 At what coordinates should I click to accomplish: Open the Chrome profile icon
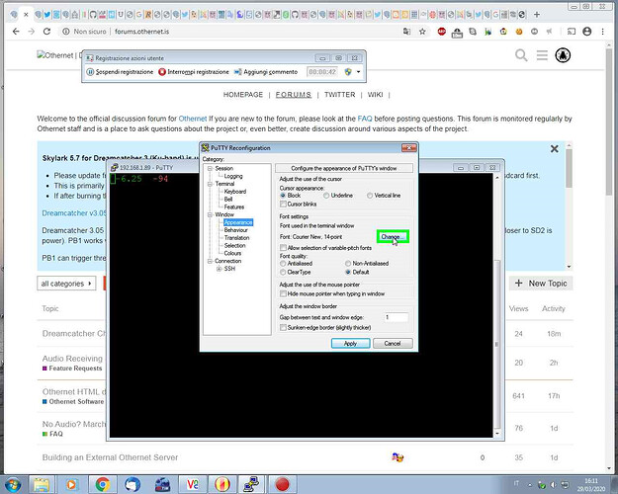[x=587, y=31]
